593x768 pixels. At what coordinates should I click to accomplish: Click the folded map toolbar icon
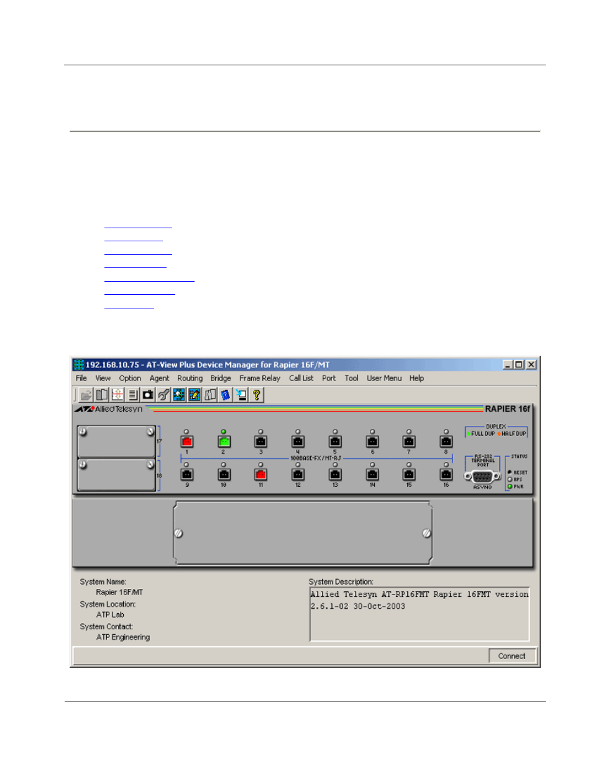[211, 395]
